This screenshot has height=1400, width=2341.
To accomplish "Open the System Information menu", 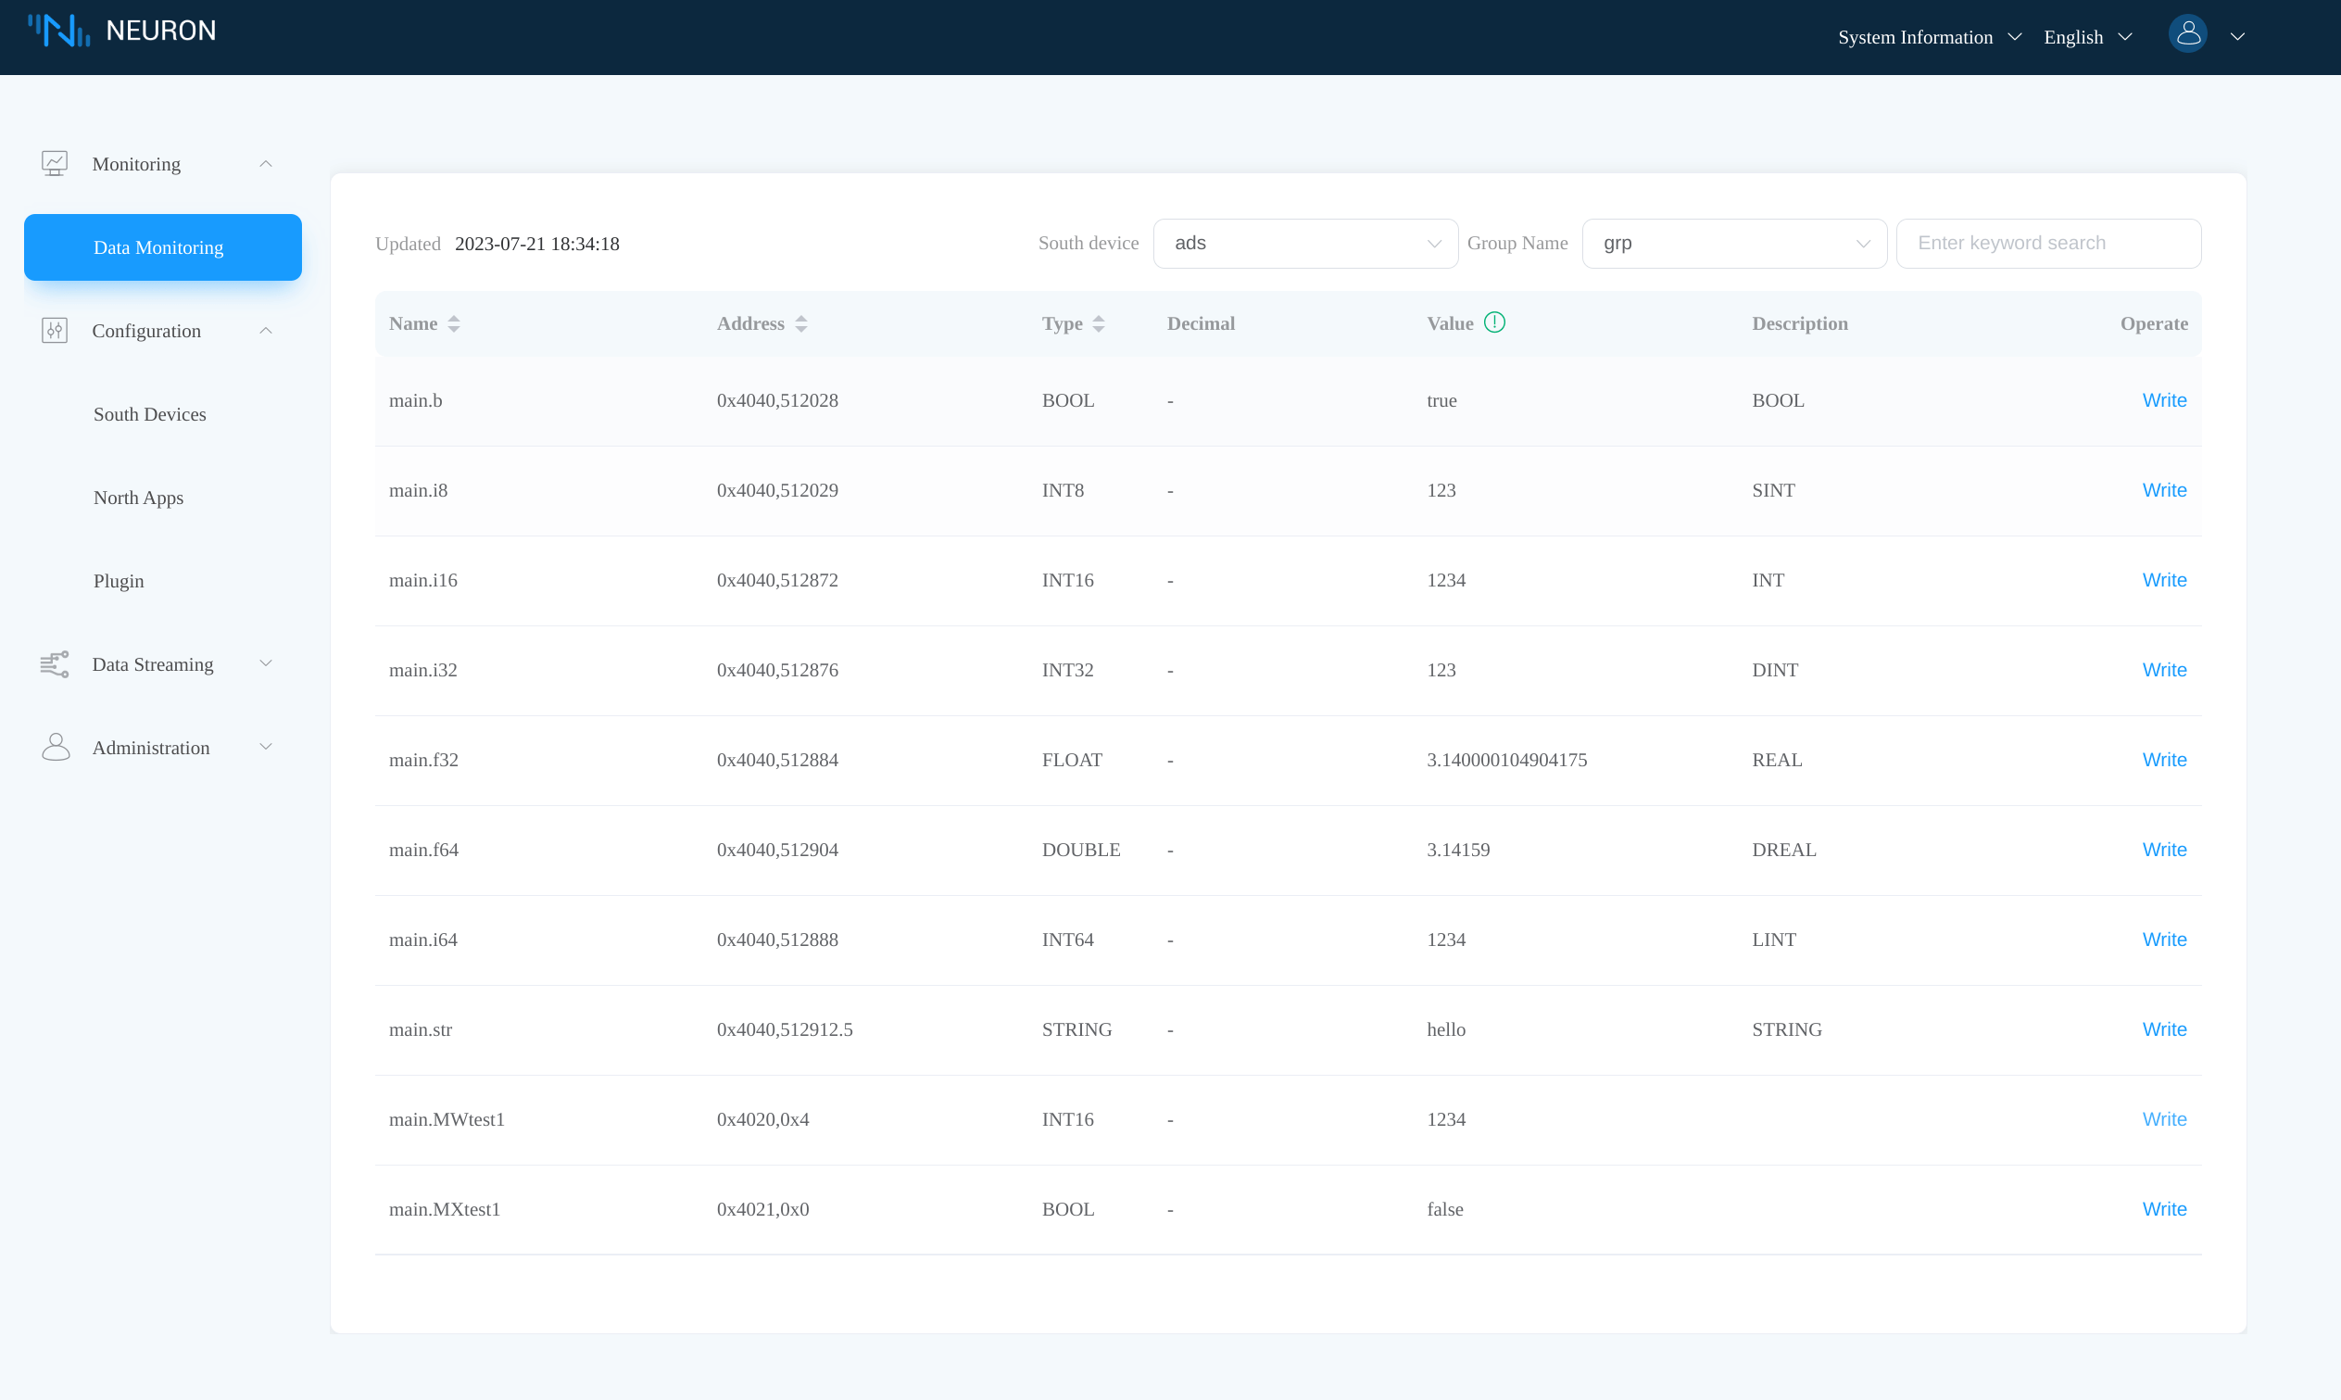I will [x=1929, y=37].
